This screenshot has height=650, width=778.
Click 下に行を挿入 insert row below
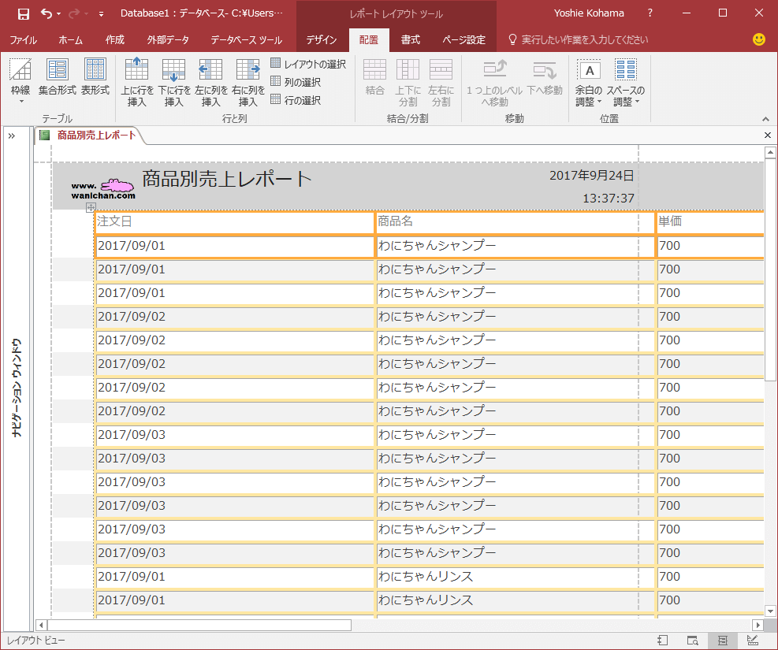pyautogui.click(x=174, y=82)
